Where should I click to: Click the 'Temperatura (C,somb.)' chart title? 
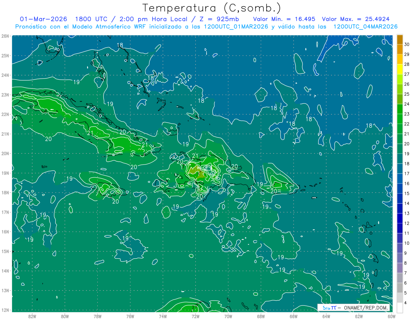(211, 8)
